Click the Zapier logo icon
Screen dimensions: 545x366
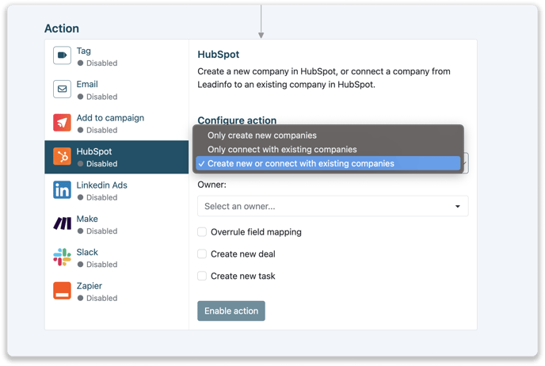coord(62,291)
